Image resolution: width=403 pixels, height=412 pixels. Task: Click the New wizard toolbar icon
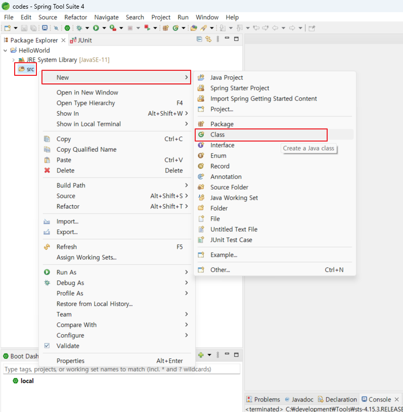pyautogui.click(x=8, y=28)
